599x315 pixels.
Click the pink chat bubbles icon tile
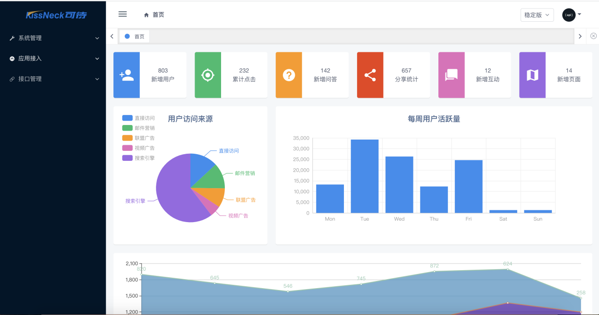click(x=451, y=75)
